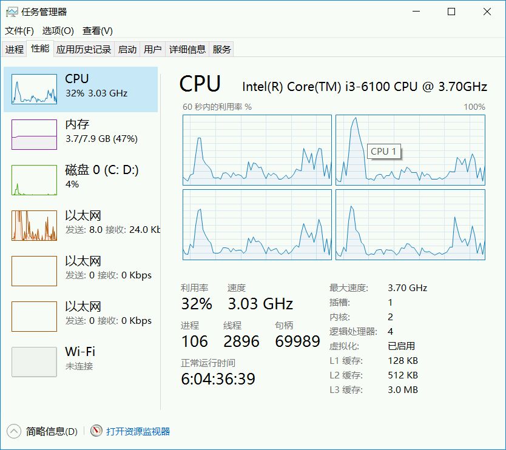Switch to the 服务 tab
The width and height of the screenshot is (506, 450).
[222, 50]
